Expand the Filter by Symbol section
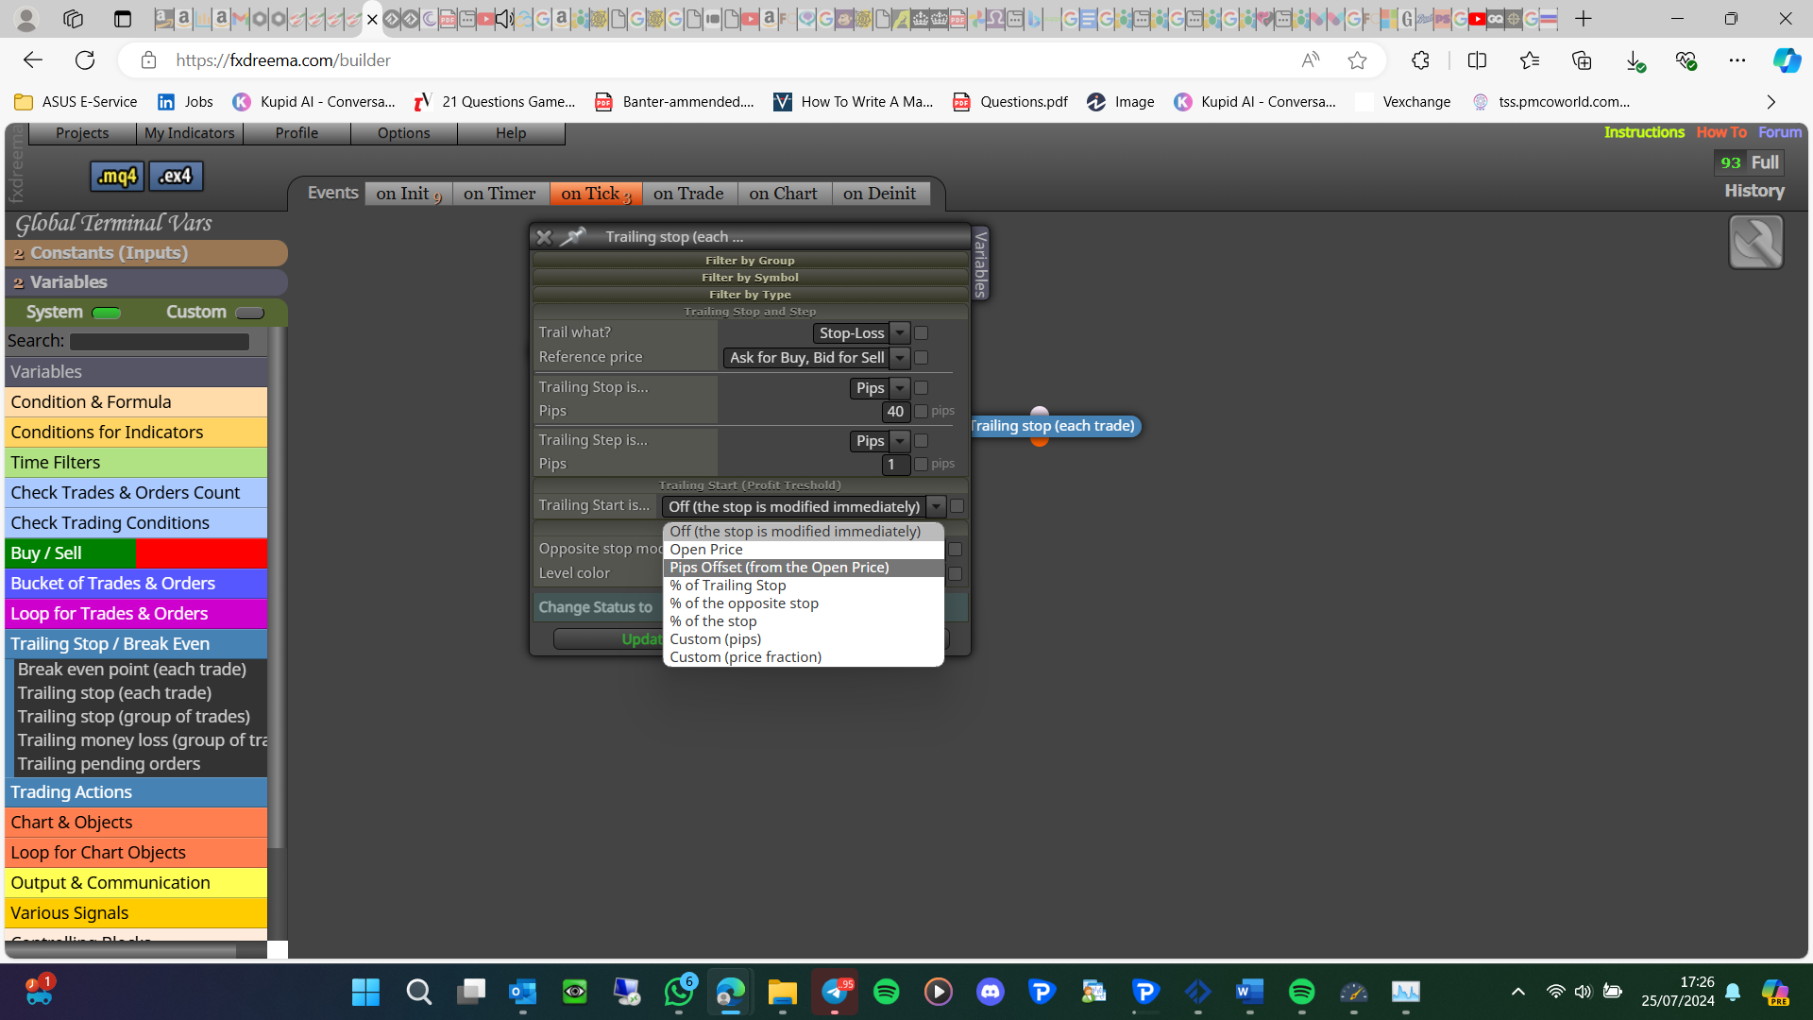This screenshot has width=1813, height=1020. pyautogui.click(x=750, y=278)
